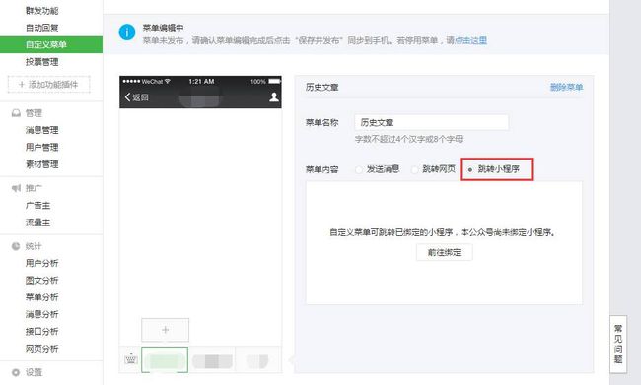Click the plus button to add a submenu
Viewport: 641px width, 385px height.
165,330
